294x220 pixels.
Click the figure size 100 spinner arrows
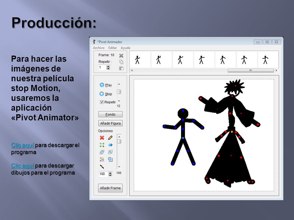click(110, 174)
